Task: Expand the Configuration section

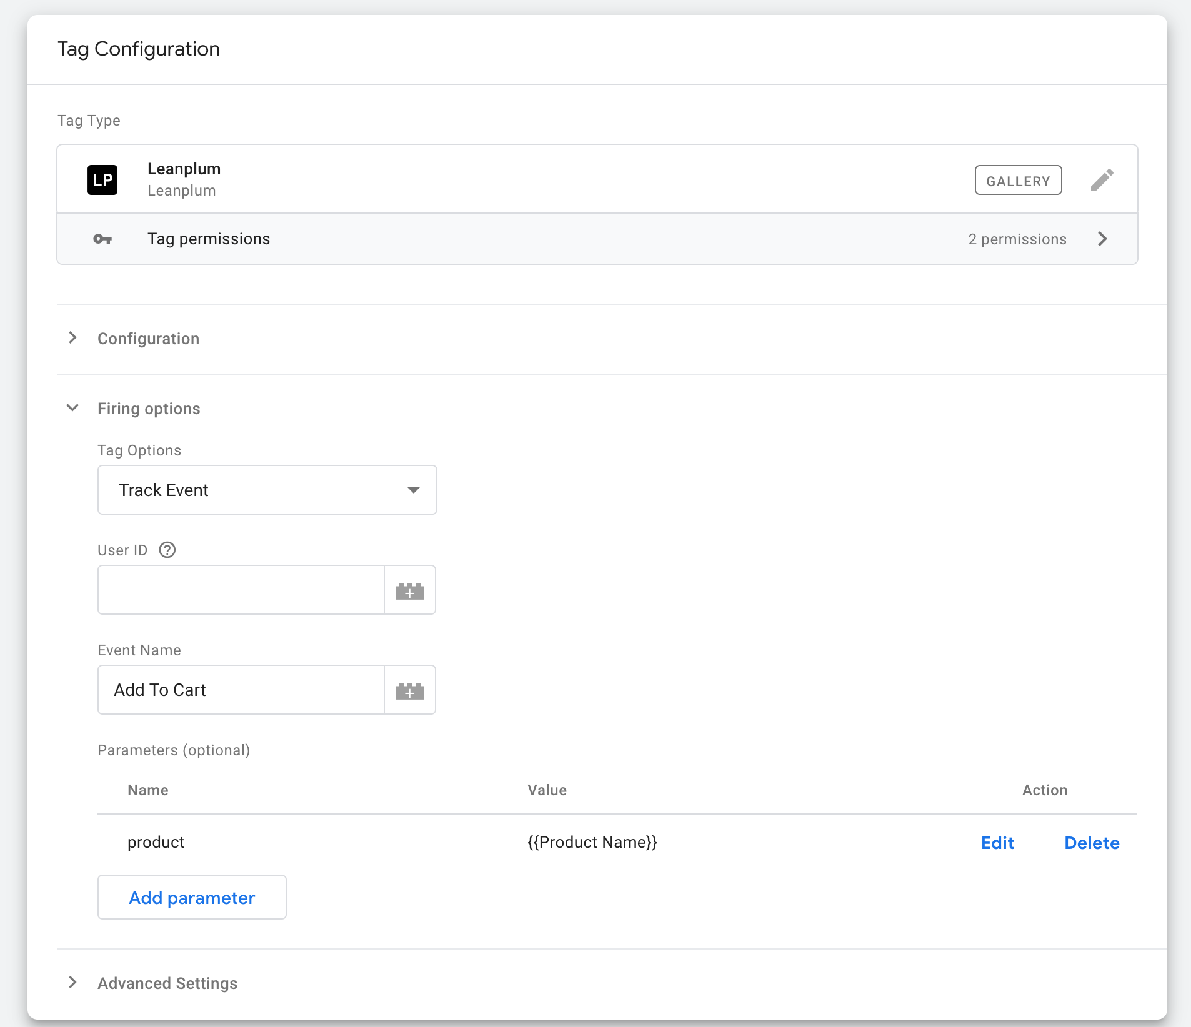Action: 72,338
